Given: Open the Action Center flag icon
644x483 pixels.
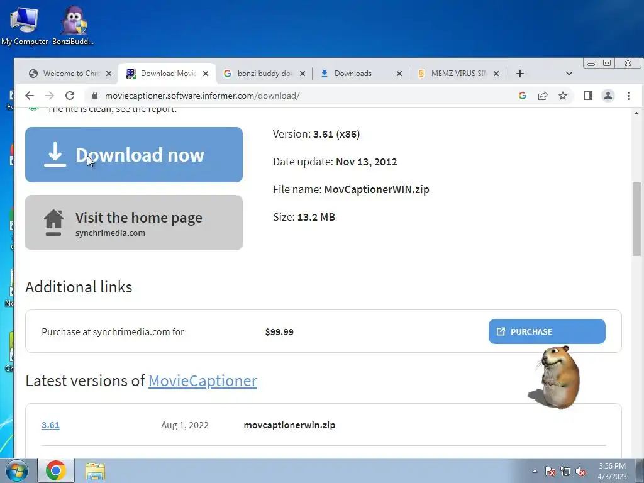Looking at the screenshot, I should [x=550, y=471].
